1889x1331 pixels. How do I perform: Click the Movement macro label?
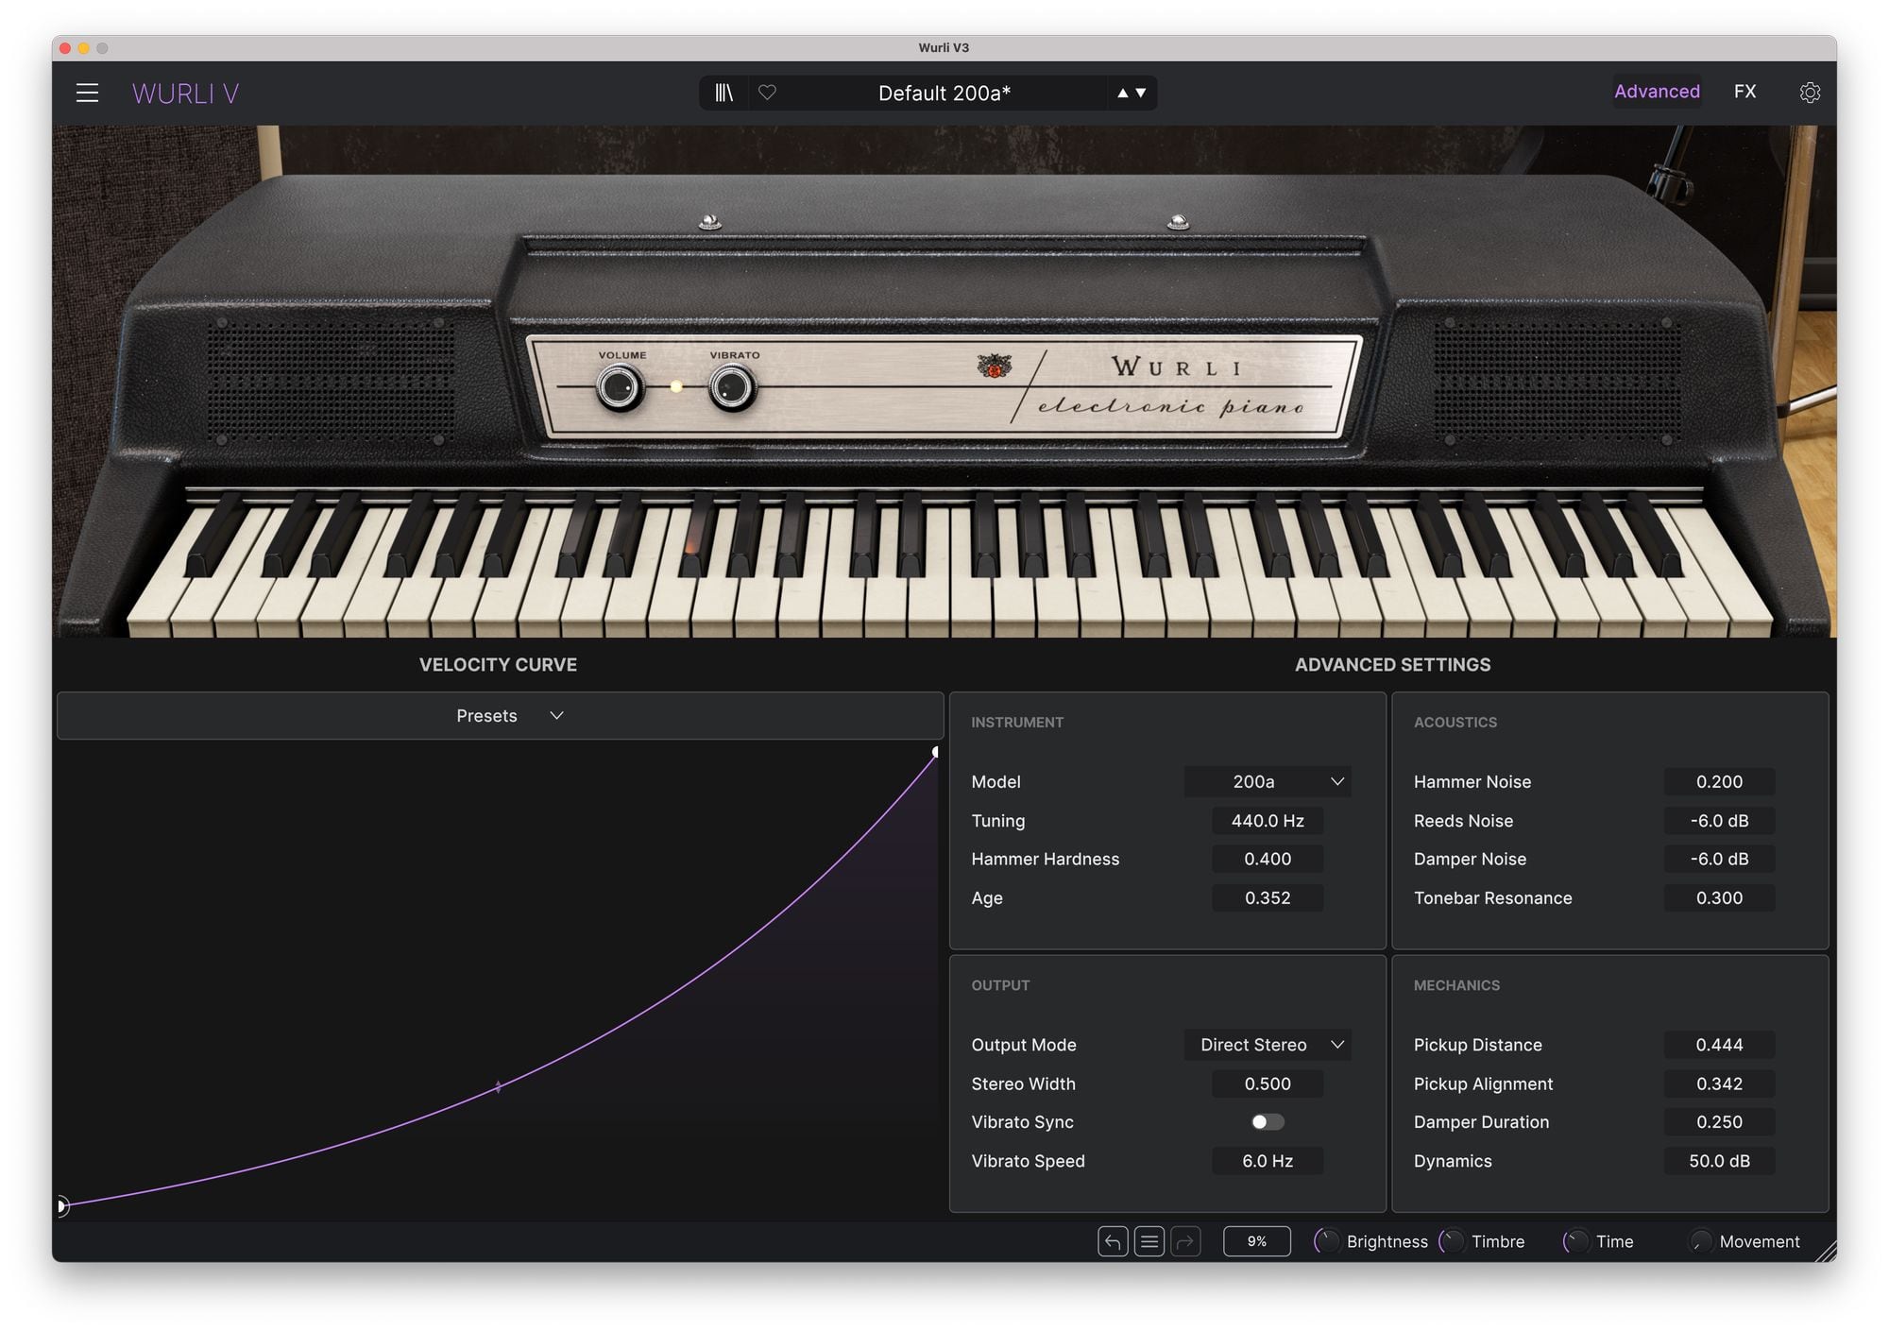(x=1760, y=1241)
